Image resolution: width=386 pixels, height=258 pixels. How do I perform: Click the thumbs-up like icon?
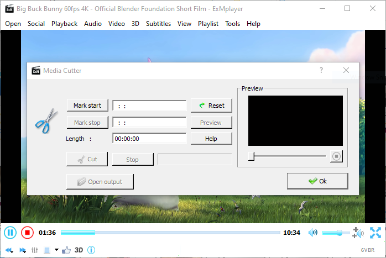[67, 250]
